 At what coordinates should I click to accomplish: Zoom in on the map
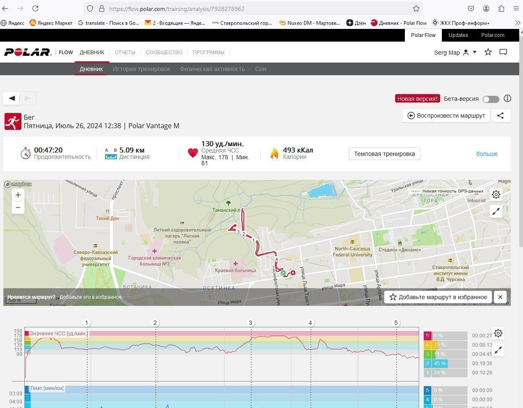coord(18,195)
